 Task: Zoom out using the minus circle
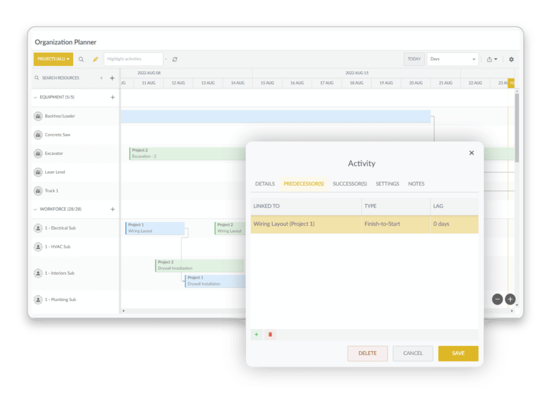497,299
